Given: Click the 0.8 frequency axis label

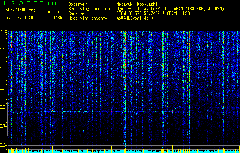Looking at the screenshot, I should (x=3, y=107).
